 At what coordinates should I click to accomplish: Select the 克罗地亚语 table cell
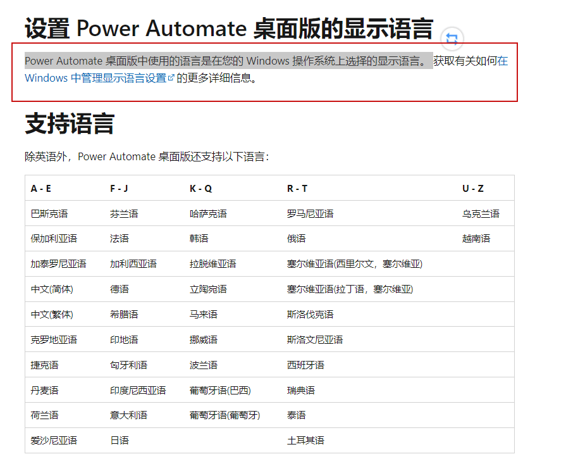(54, 339)
